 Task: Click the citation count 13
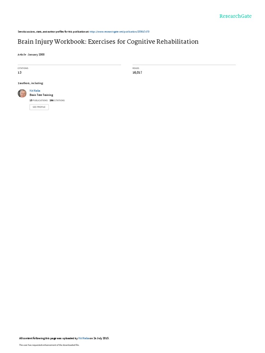[20, 72]
